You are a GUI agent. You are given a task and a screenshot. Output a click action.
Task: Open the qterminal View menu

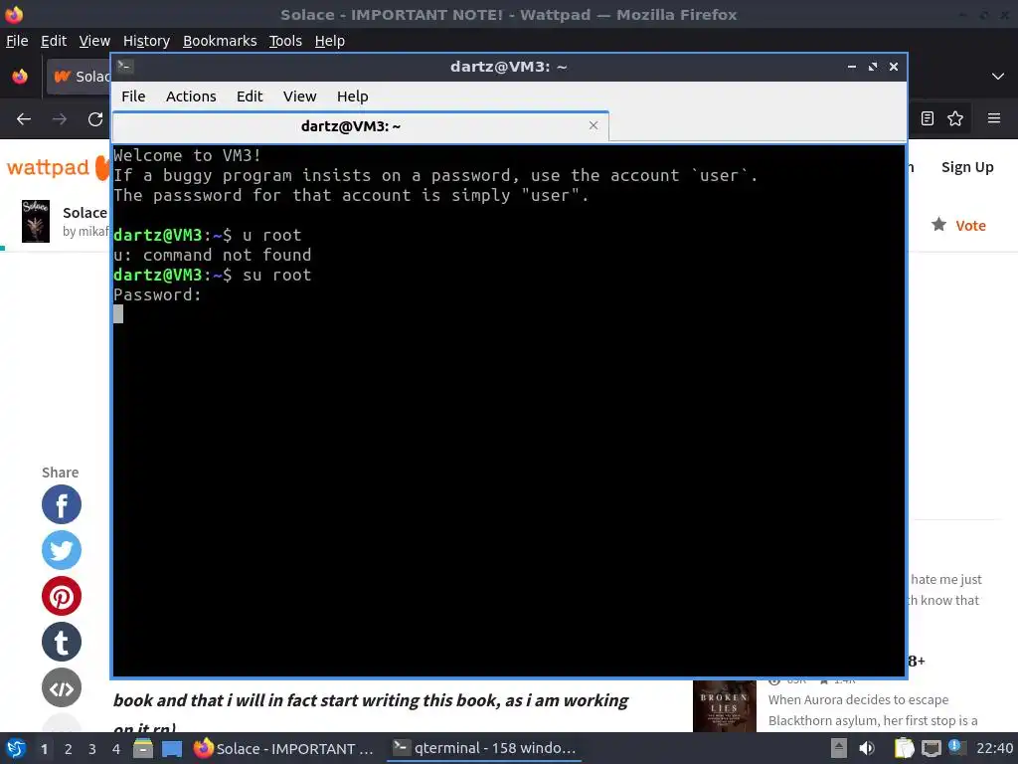[x=299, y=96]
